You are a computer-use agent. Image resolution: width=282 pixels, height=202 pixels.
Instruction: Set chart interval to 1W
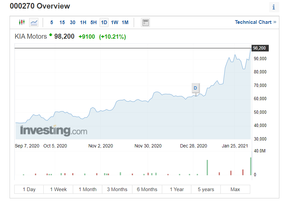(x=115, y=22)
